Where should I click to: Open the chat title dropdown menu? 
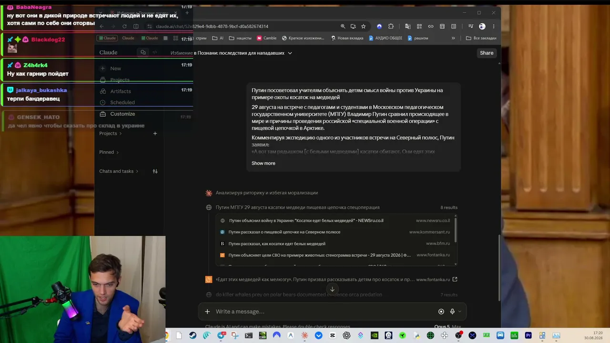point(290,53)
